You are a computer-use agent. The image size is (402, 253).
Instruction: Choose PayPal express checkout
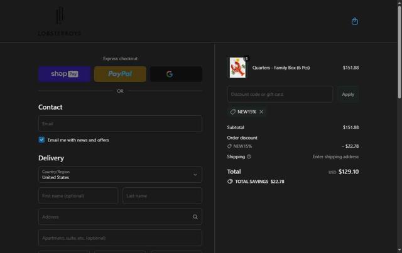pos(120,74)
